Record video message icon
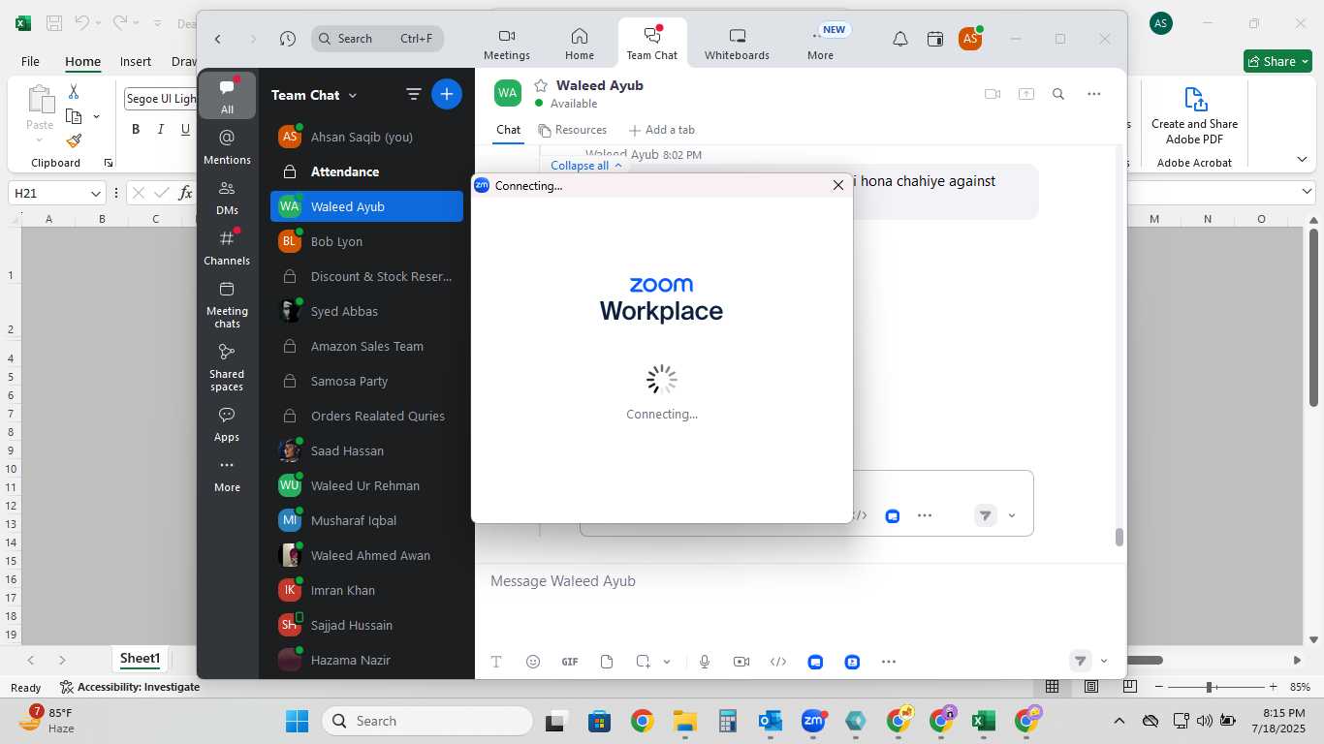The width and height of the screenshot is (1324, 744). 741,662
